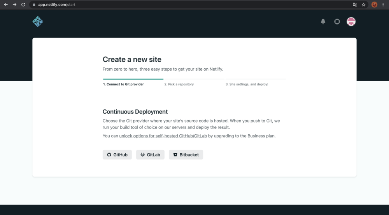Image resolution: width=389 pixels, height=215 pixels.
Task: Click the Netlify logo icon
Action: pyautogui.click(x=38, y=22)
